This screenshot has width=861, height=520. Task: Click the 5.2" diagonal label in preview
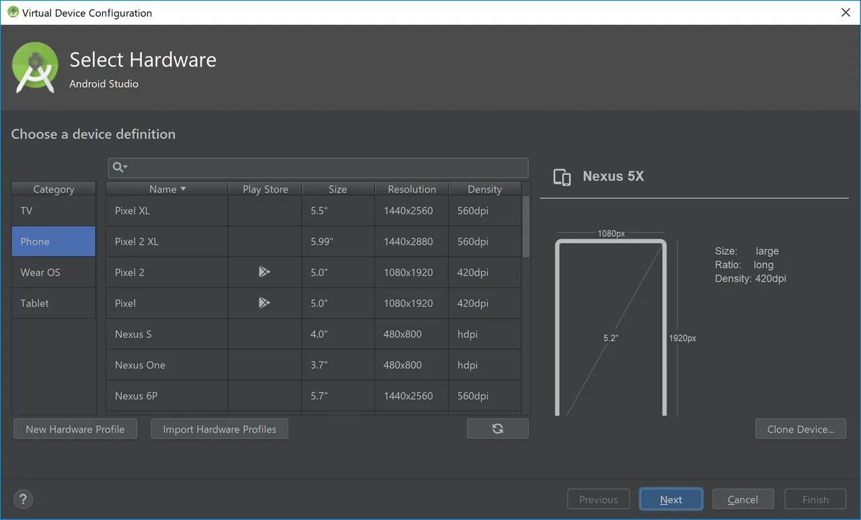pyautogui.click(x=610, y=338)
